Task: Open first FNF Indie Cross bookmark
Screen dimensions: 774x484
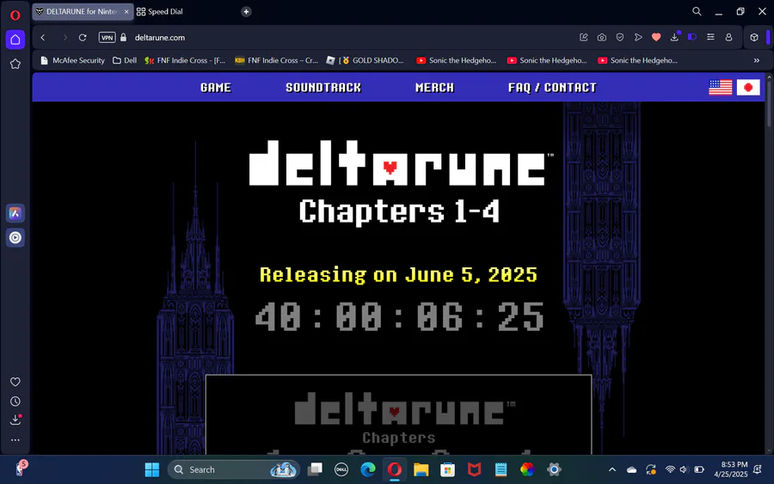Action: pyautogui.click(x=185, y=60)
